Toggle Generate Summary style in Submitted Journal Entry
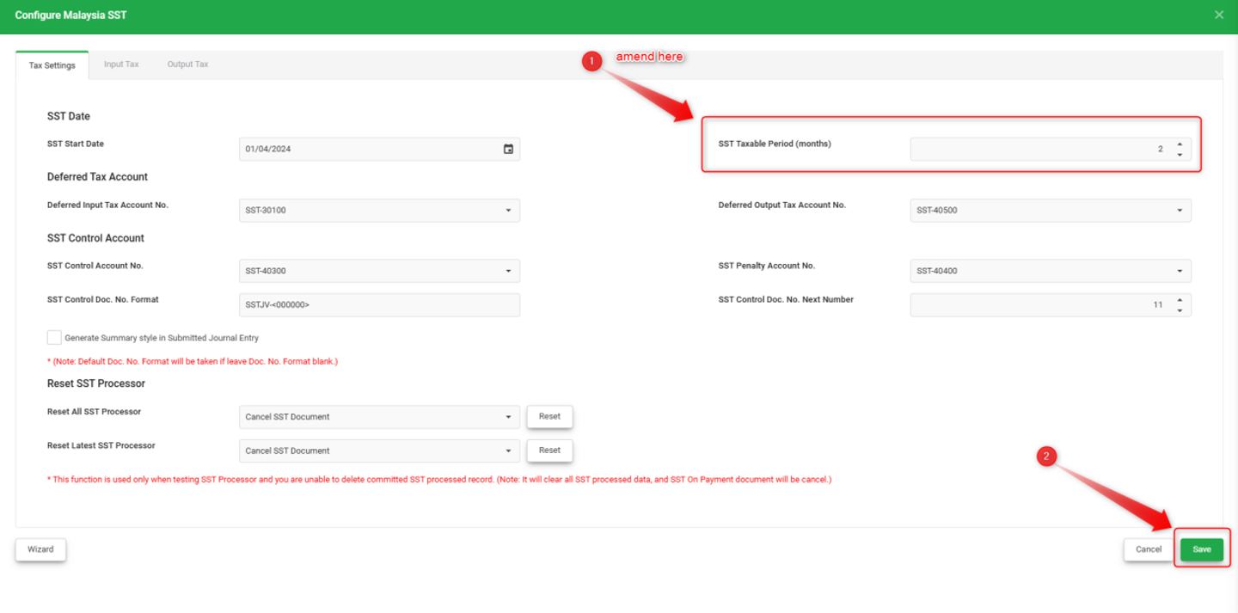The image size is (1238, 613). point(54,338)
